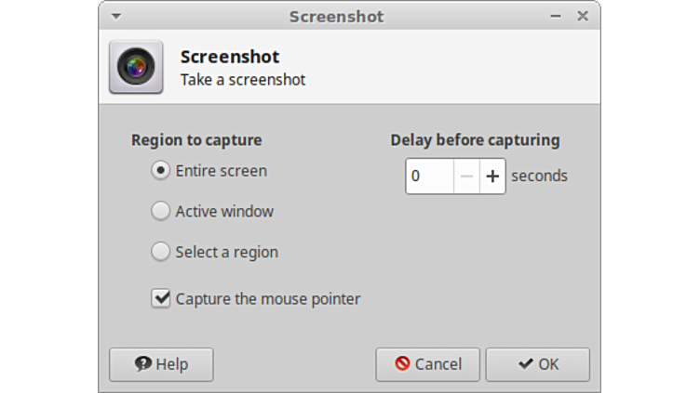Click the camera icon in the header
This screenshot has height=393, width=700.
[x=136, y=67]
